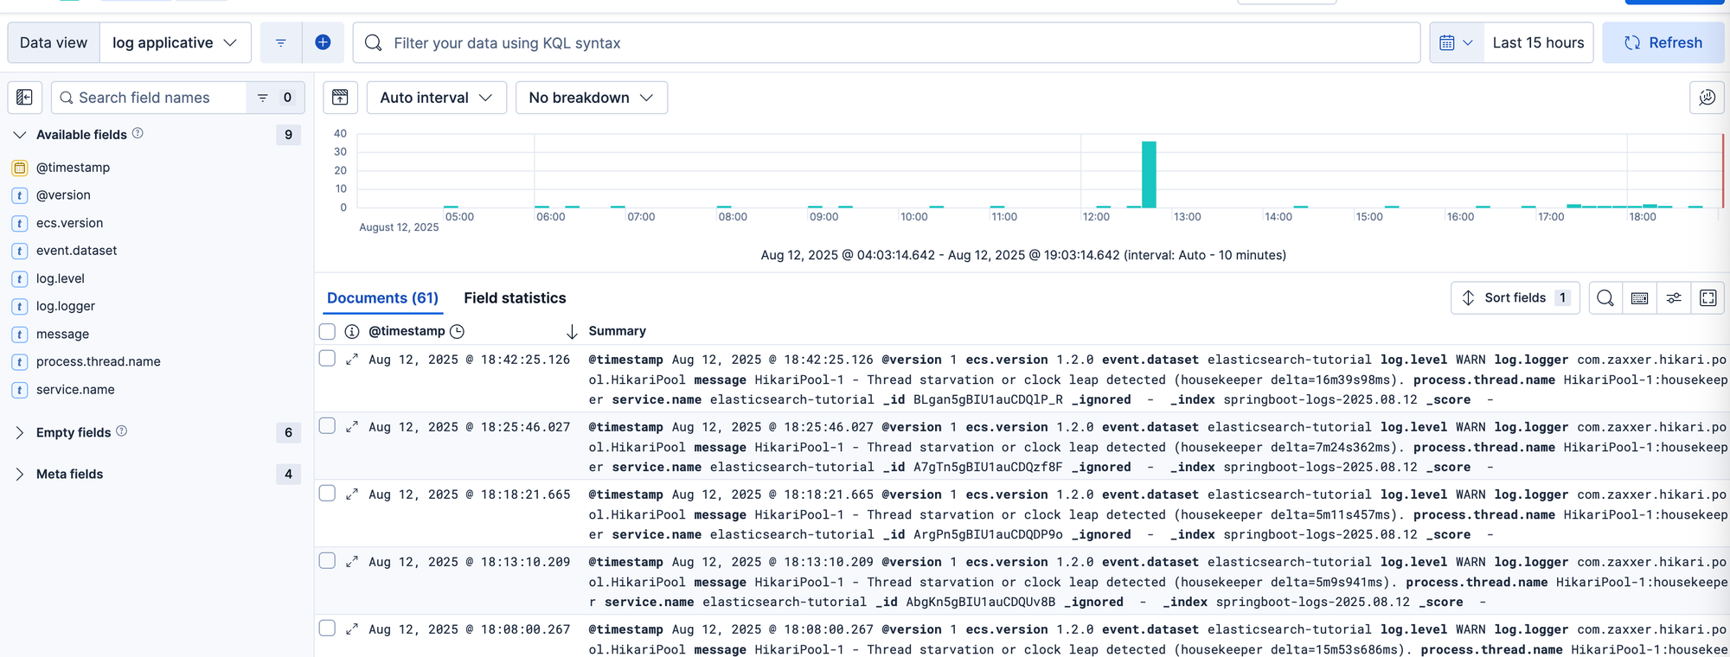The height and width of the screenshot is (657, 1730).
Task: Click the save visualization icon next to Auto interval
Action: pos(341,98)
